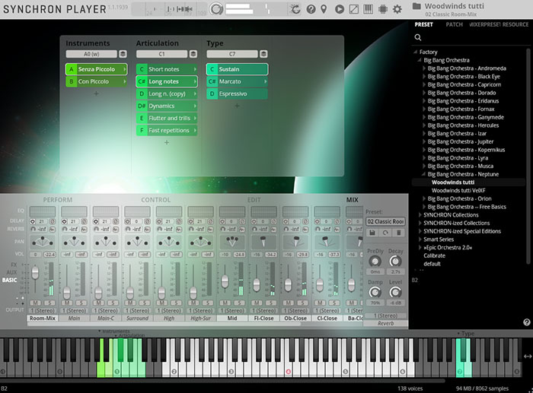Open the help question-mark icon in top toolbar

[311, 9]
